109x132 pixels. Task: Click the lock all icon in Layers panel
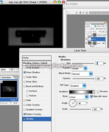pos(95,32)
